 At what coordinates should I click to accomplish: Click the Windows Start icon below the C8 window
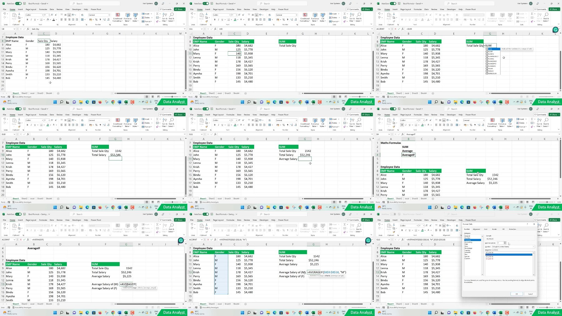pyautogui.click(x=55, y=102)
